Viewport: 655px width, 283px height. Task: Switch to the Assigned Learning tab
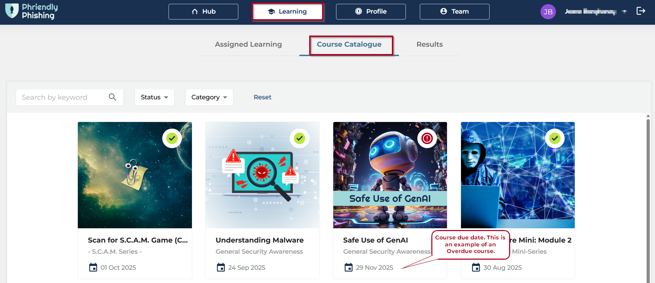pos(248,44)
